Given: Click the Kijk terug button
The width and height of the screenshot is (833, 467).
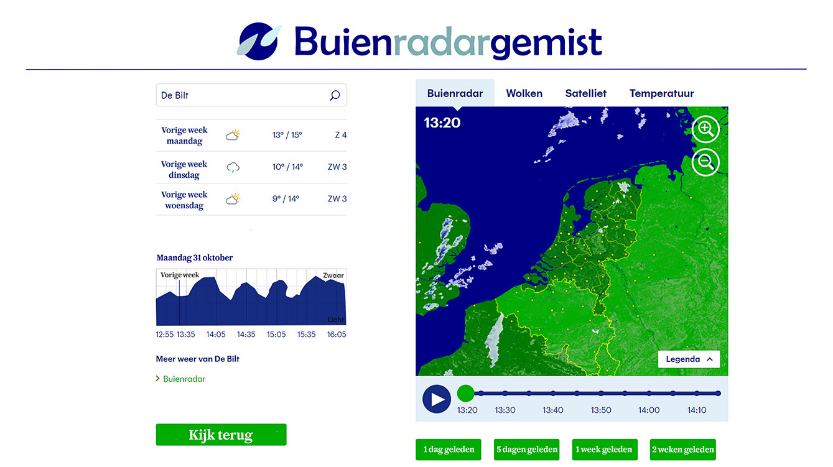Looking at the screenshot, I should [221, 435].
